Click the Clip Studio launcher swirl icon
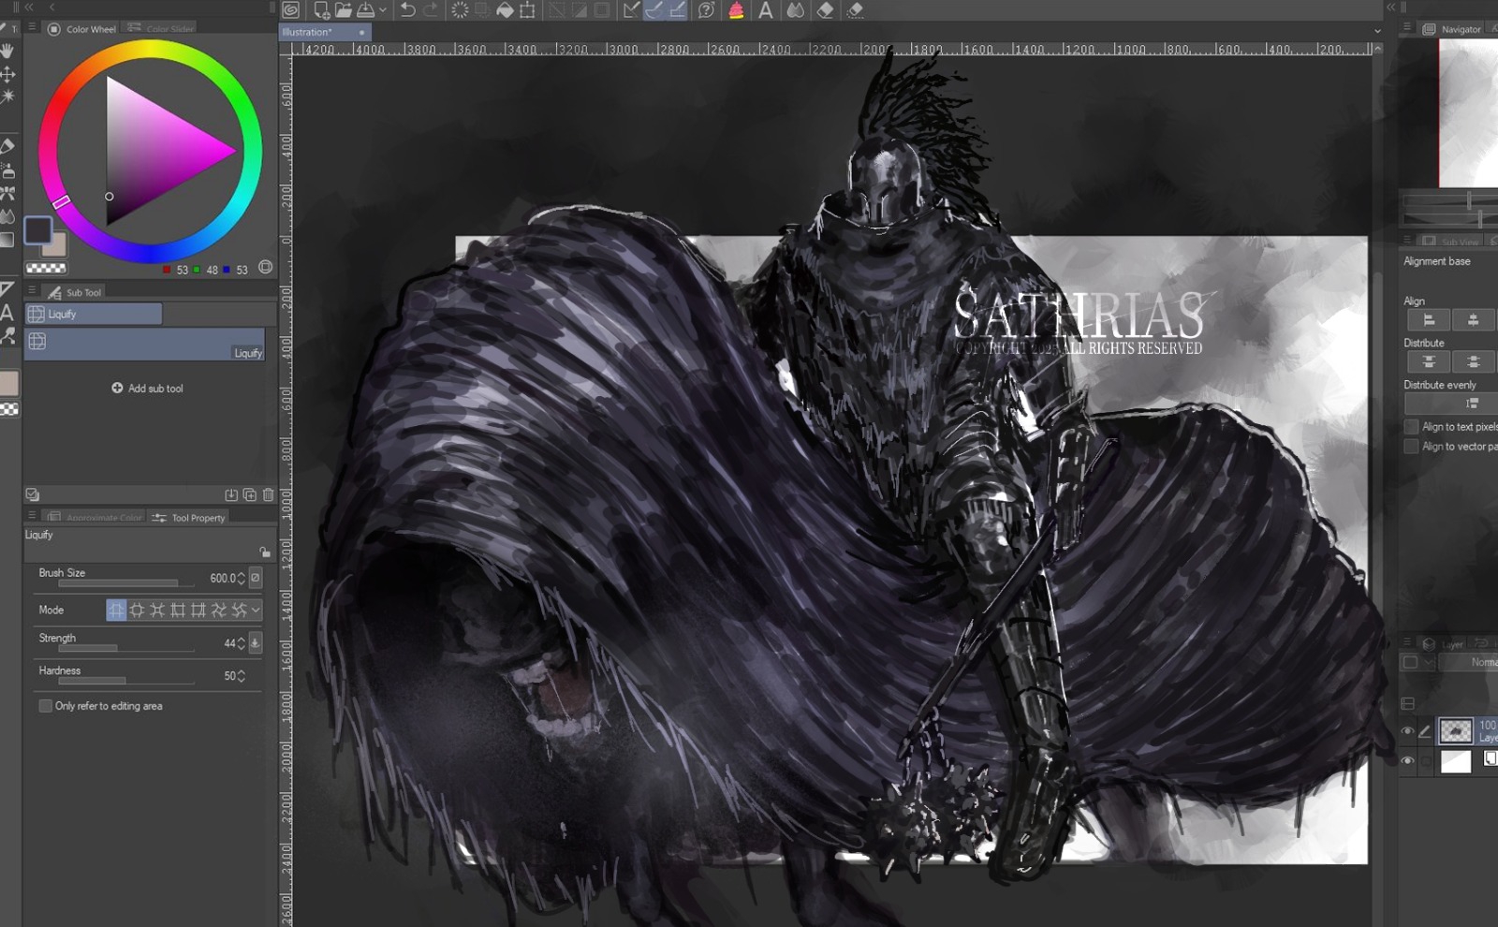 pos(291,10)
